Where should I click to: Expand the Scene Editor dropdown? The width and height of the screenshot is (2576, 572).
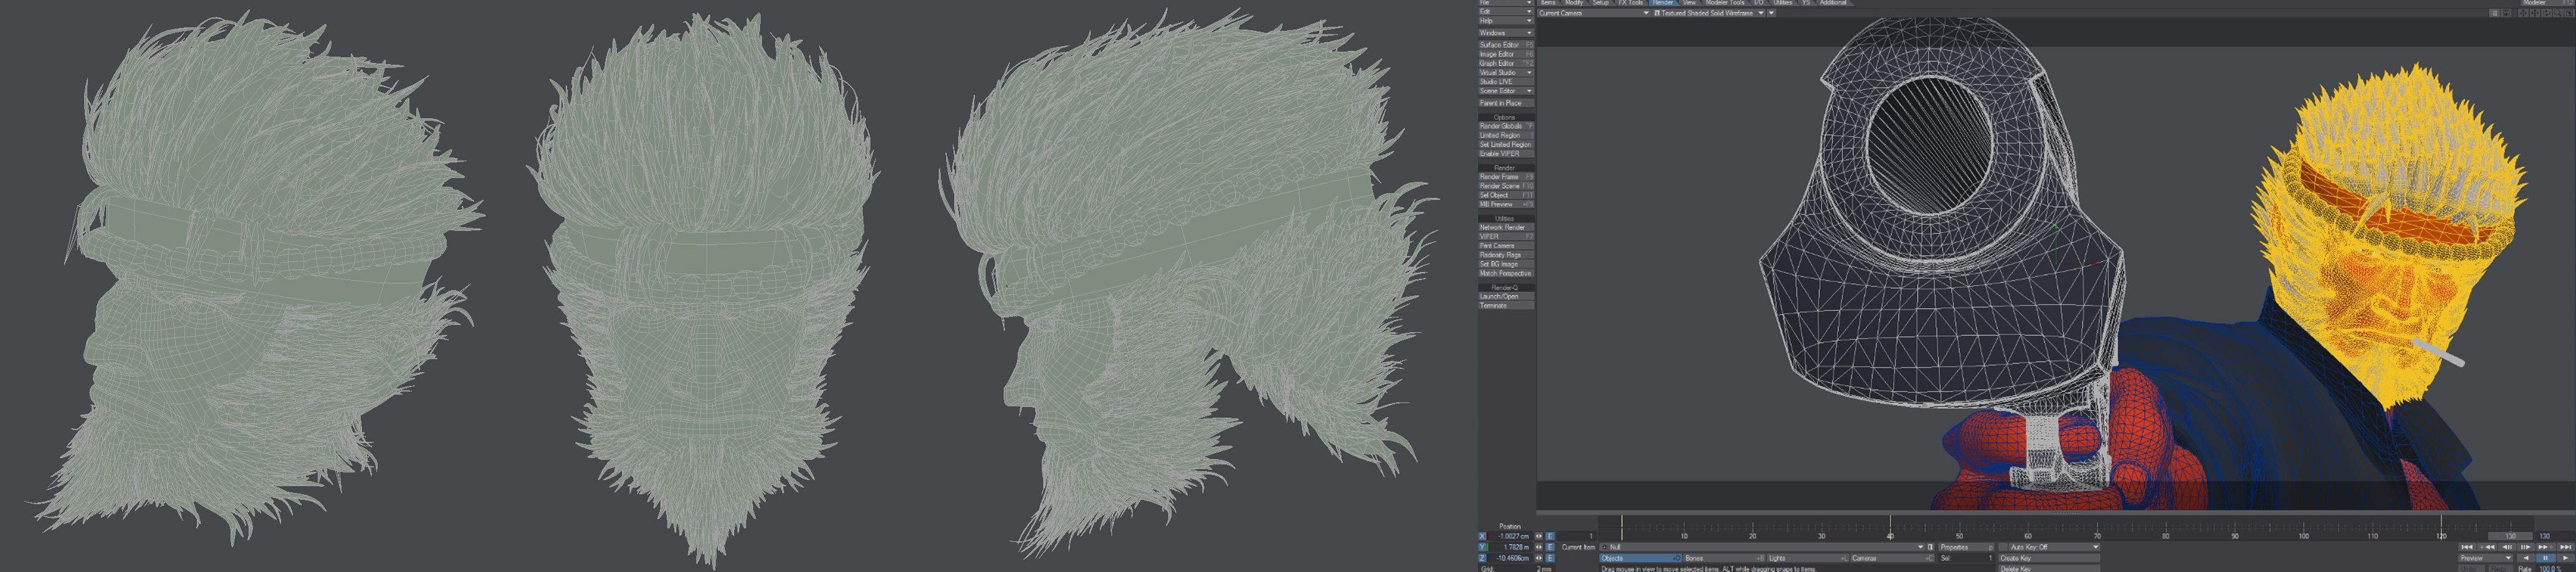click(1506, 91)
